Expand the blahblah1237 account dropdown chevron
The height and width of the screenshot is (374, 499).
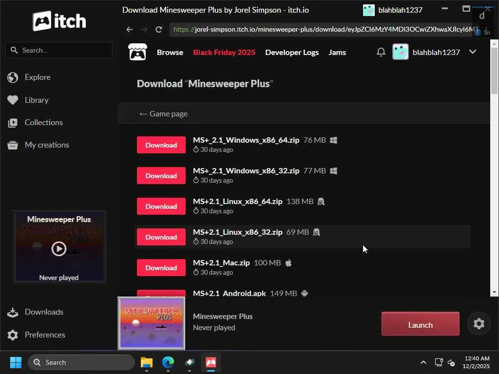coord(473,52)
